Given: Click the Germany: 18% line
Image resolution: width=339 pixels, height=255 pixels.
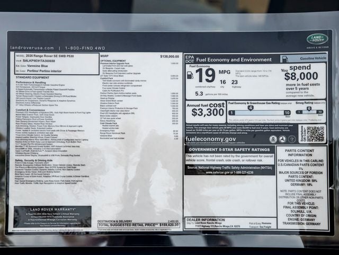Looking at the screenshot, I should point(300,184).
